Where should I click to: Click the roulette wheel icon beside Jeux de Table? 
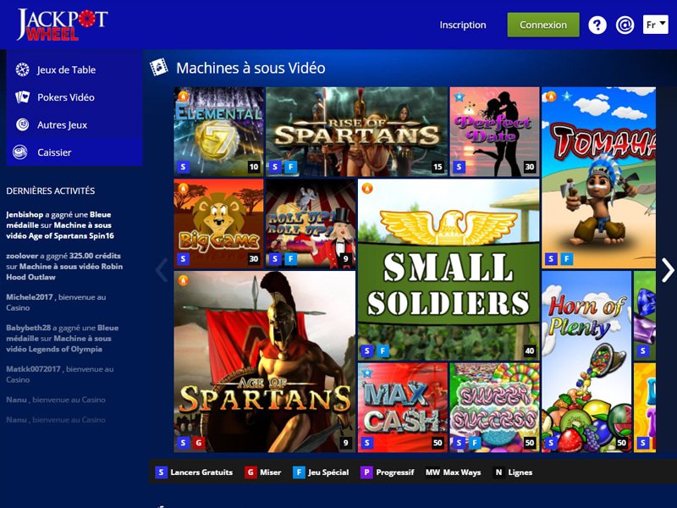click(23, 69)
